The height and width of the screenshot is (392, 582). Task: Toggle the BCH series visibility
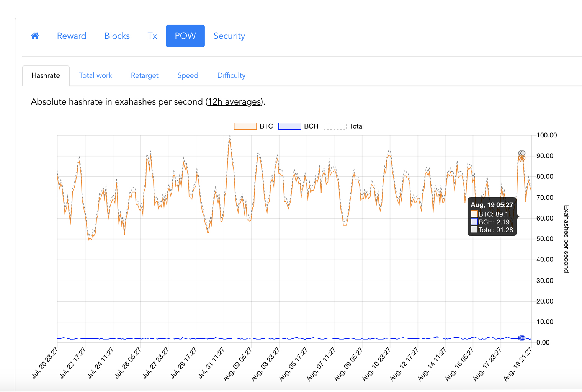click(x=290, y=126)
